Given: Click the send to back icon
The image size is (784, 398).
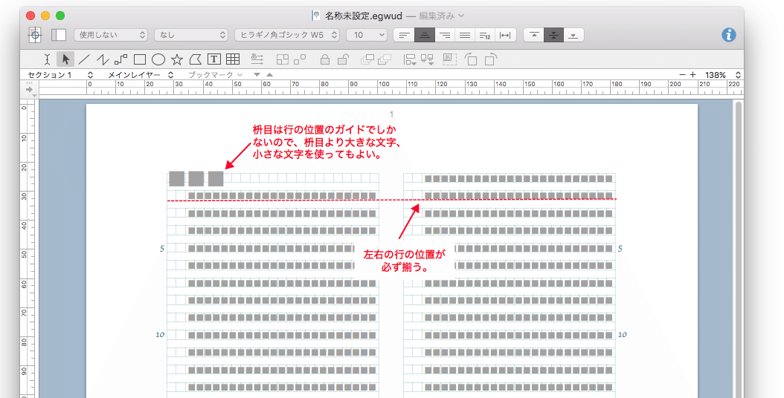Looking at the screenshot, I should point(385,59).
